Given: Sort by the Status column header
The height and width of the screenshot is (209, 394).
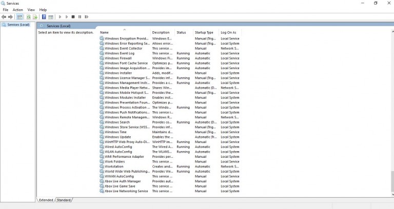Looking at the screenshot, I should [x=181, y=32].
